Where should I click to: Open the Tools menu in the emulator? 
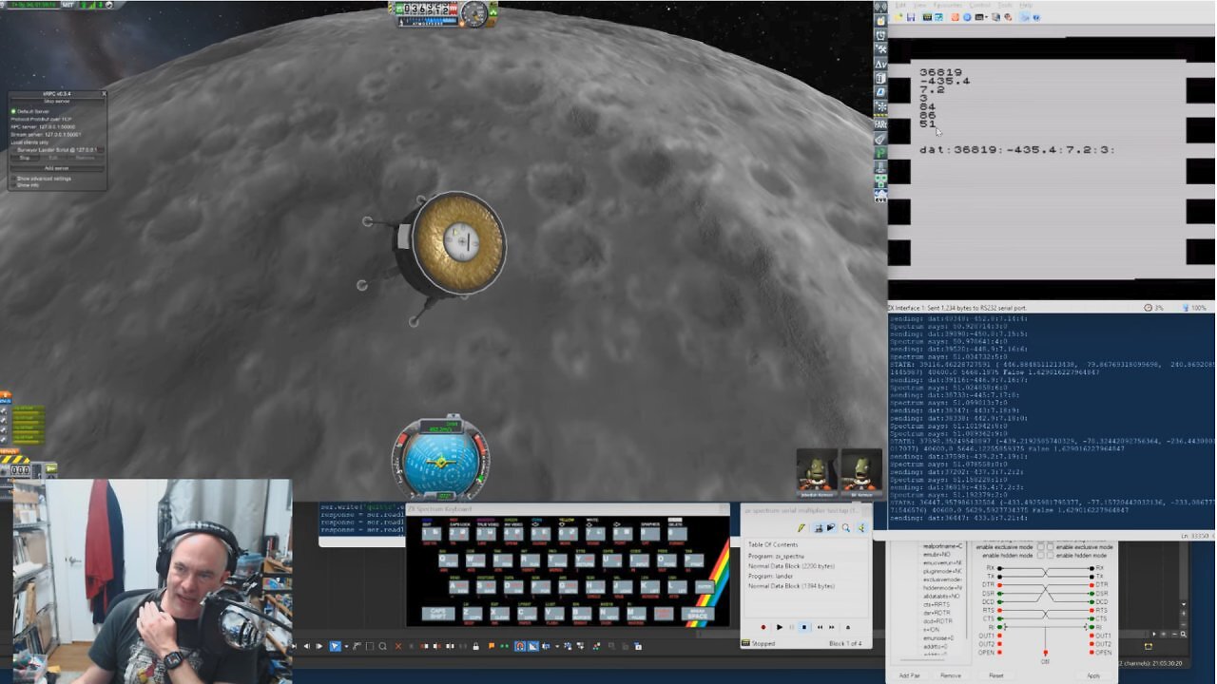click(1005, 5)
